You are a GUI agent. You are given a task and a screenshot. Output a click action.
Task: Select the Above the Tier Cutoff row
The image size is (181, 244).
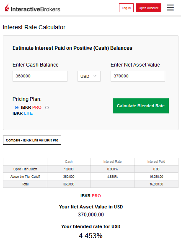click(90, 177)
